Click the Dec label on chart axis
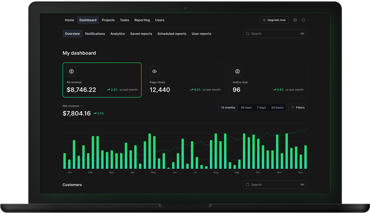The image size is (370, 213). [x=300, y=172]
